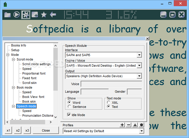The image size is (189, 138).
Task: Minimize the reader with the toolbar icon
Action: (x=164, y=15)
